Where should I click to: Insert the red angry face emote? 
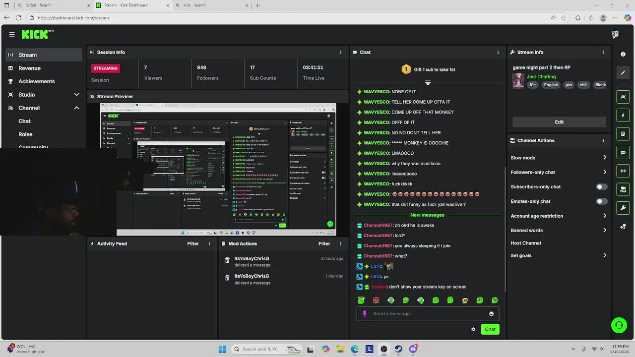[x=376, y=300]
